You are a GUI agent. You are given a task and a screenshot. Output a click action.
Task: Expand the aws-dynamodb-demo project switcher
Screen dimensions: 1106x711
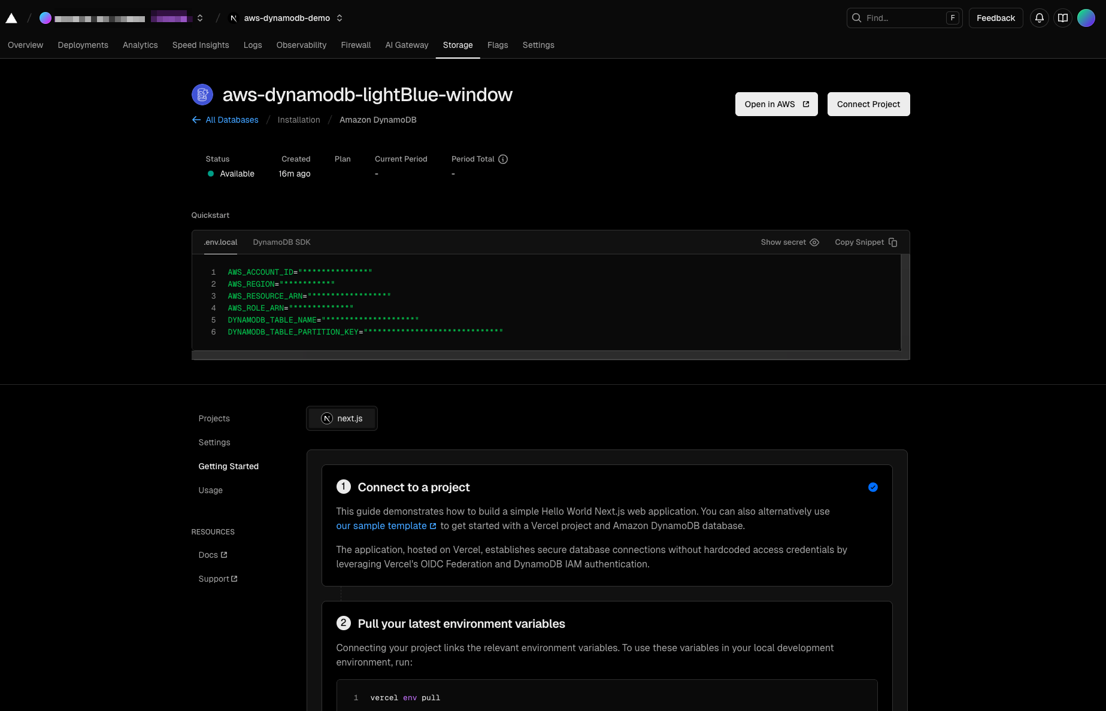point(340,18)
